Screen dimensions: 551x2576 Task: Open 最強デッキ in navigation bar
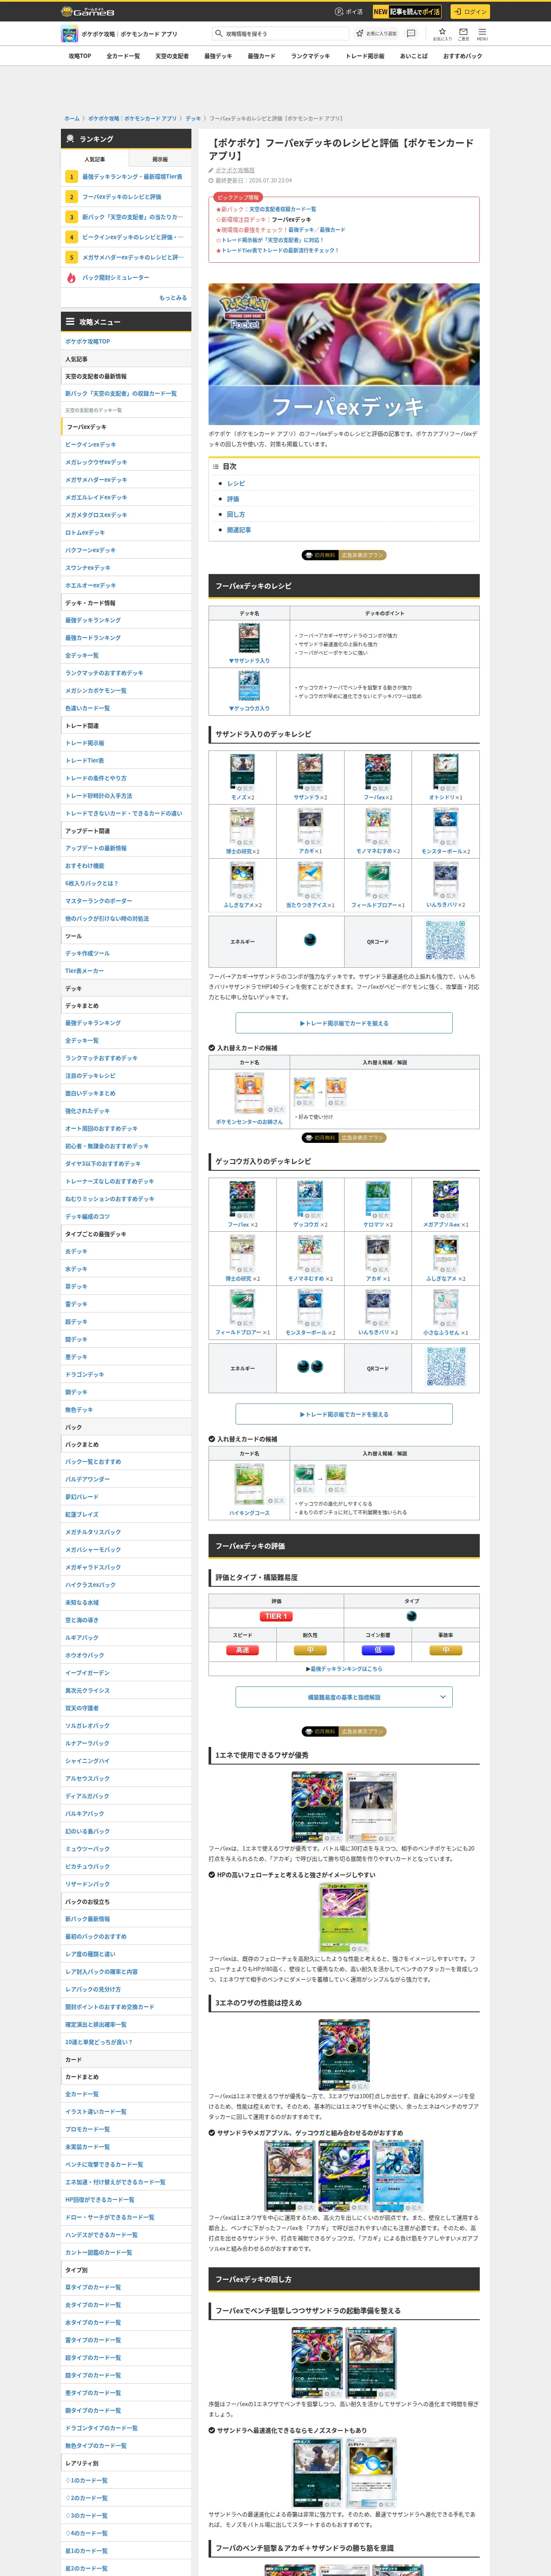[x=218, y=56]
